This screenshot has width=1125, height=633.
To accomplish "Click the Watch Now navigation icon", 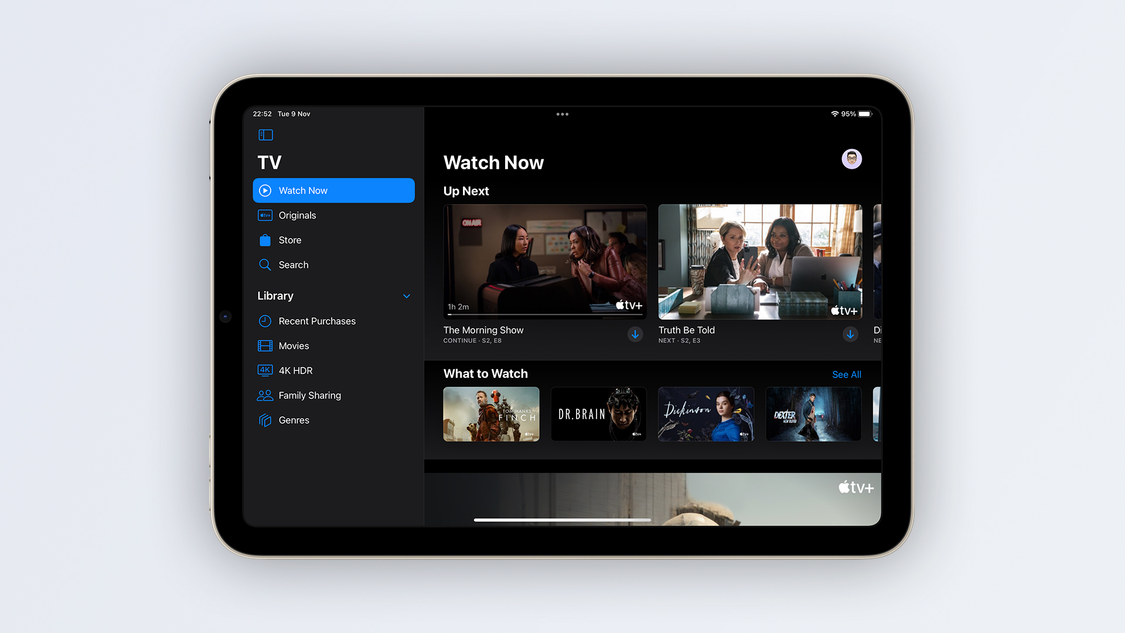I will click(265, 189).
